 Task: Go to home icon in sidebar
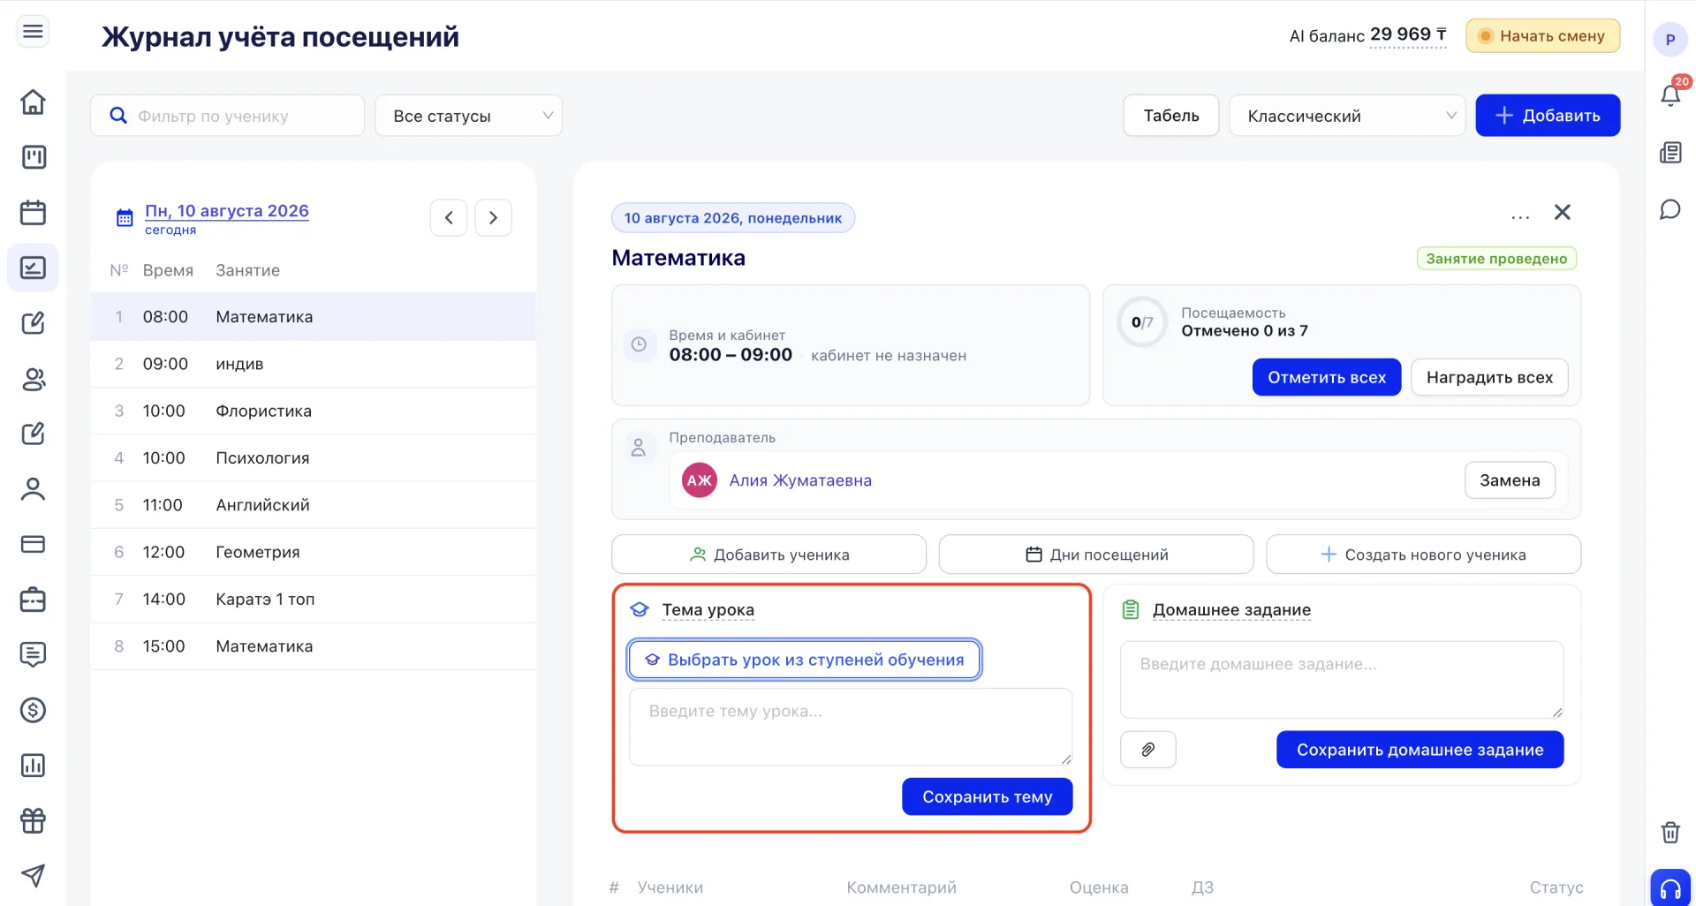[x=33, y=102]
